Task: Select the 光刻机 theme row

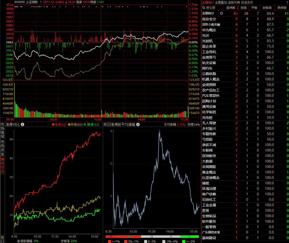Action: [245, 41]
